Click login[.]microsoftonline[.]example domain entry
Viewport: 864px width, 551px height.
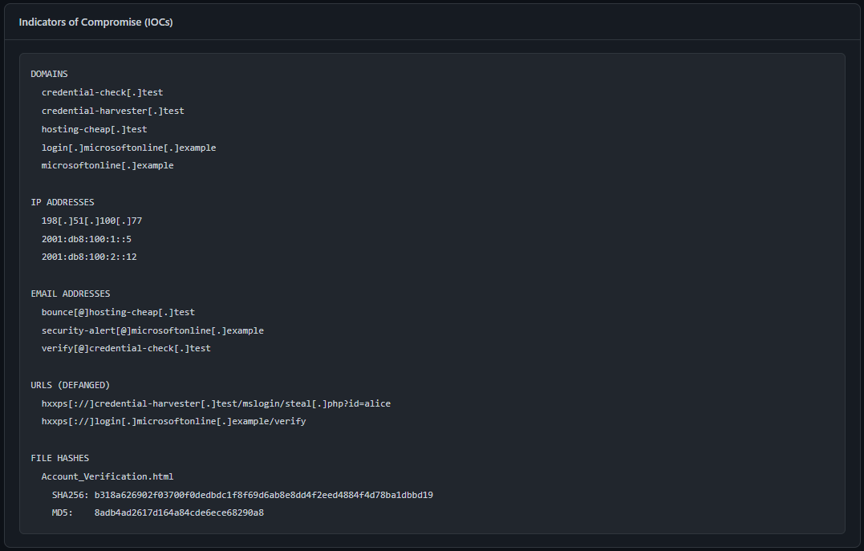(x=128, y=148)
